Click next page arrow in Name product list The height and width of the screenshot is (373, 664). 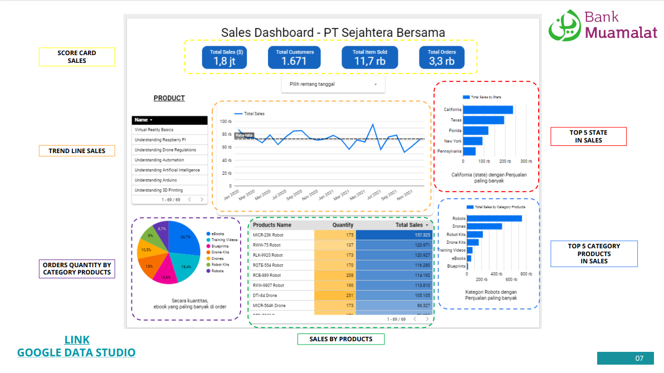202,199
